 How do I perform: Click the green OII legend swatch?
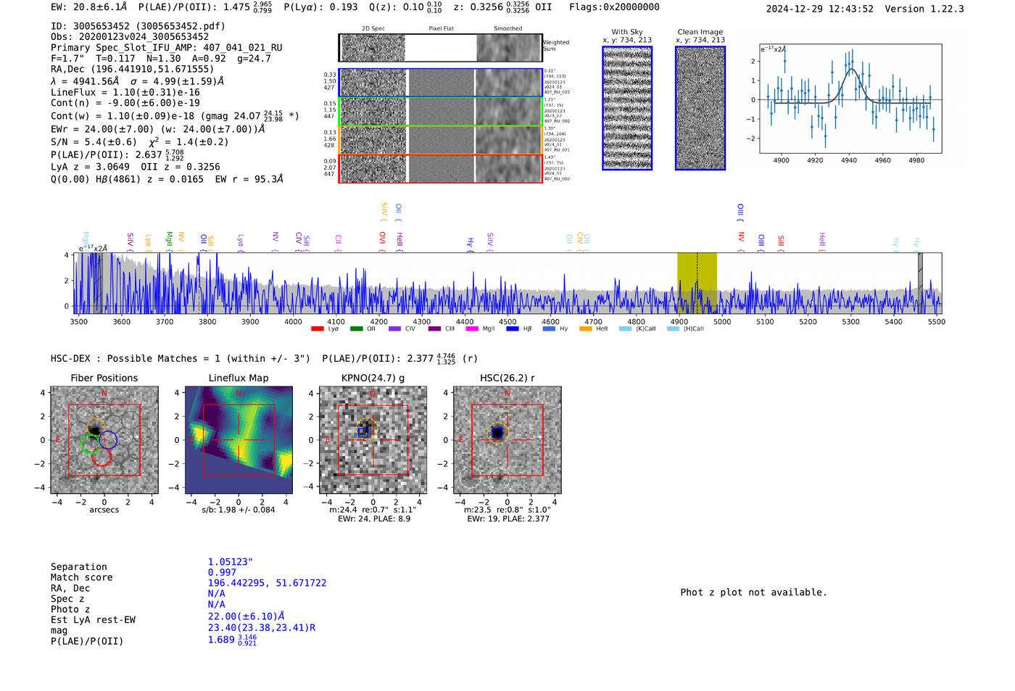pyautogui.click(x=356, y=329)
